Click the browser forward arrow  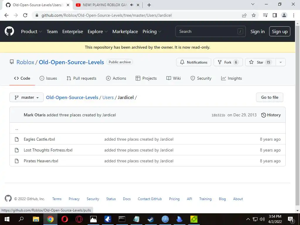pyautogui.click(x=16, y=15)
